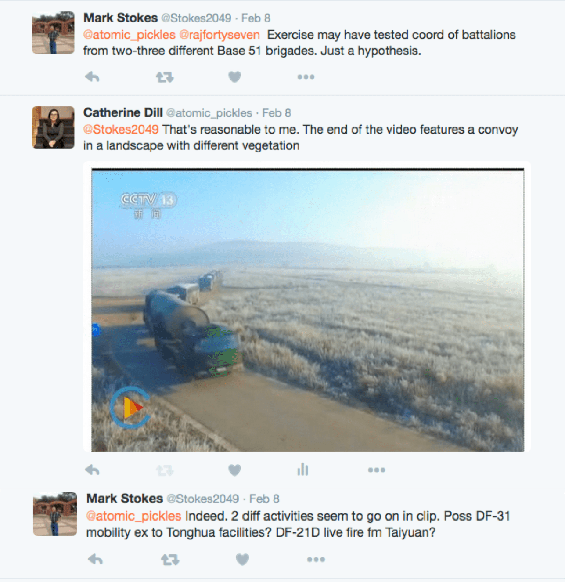
Task: Open more options on Catherine Dill's tweet
Action: tap(377, 470)
